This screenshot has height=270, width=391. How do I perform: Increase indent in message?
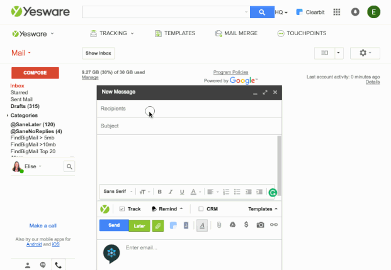(259, 192)
